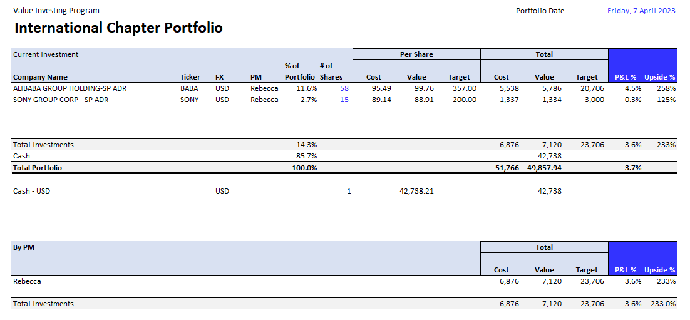
Task: Click the Ticker column header
Action: click(x=190, y=77)
